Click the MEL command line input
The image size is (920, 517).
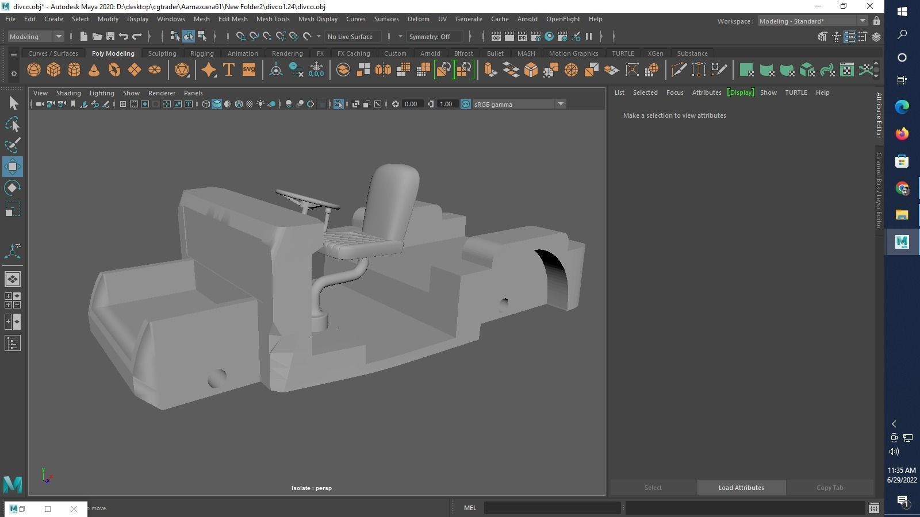[x=553, y=508]
